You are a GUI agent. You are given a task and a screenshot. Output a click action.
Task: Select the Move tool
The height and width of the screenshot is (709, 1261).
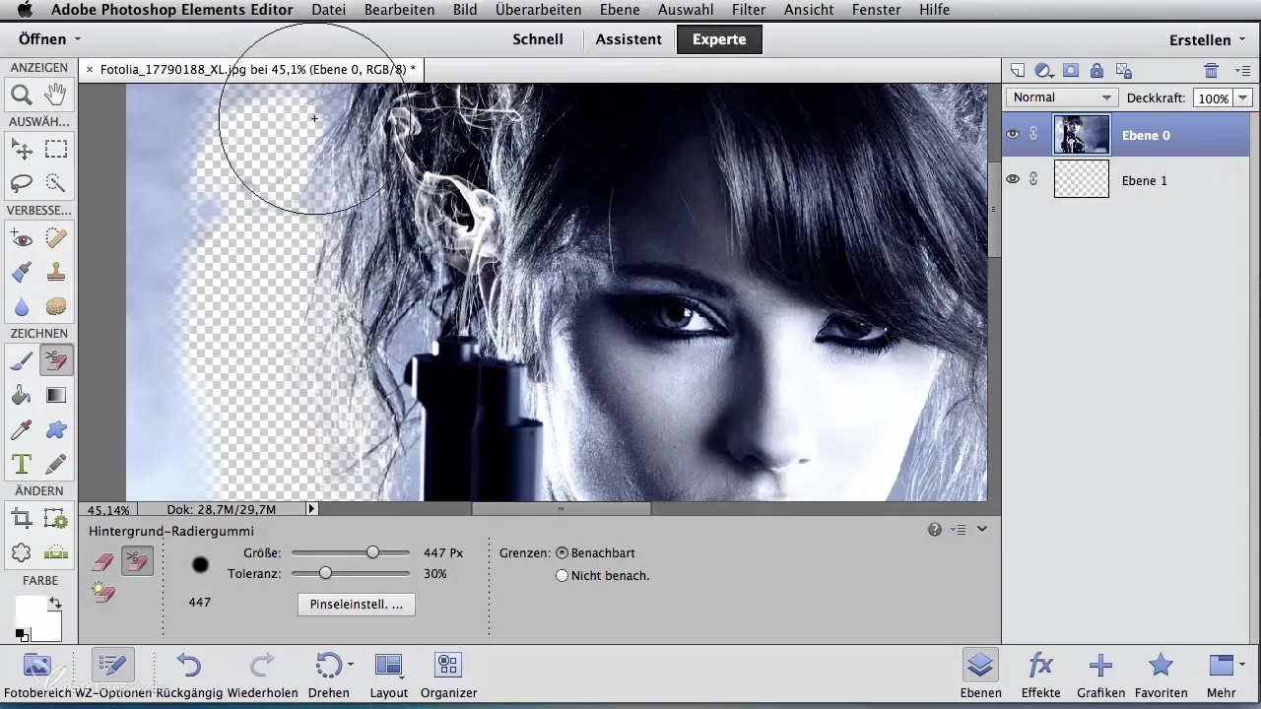[21, 150]
